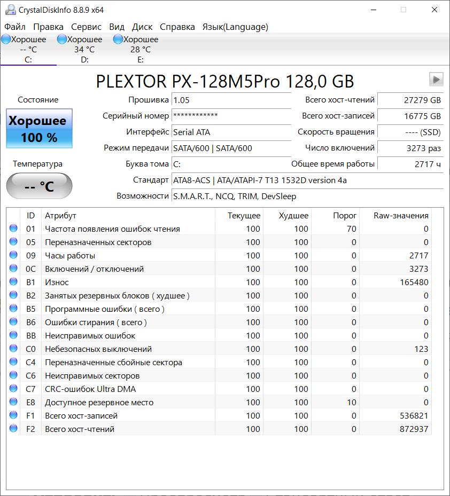450x496 pixels.
Task: Click the temperature -- °C indicator
Action: coord(39,186)
